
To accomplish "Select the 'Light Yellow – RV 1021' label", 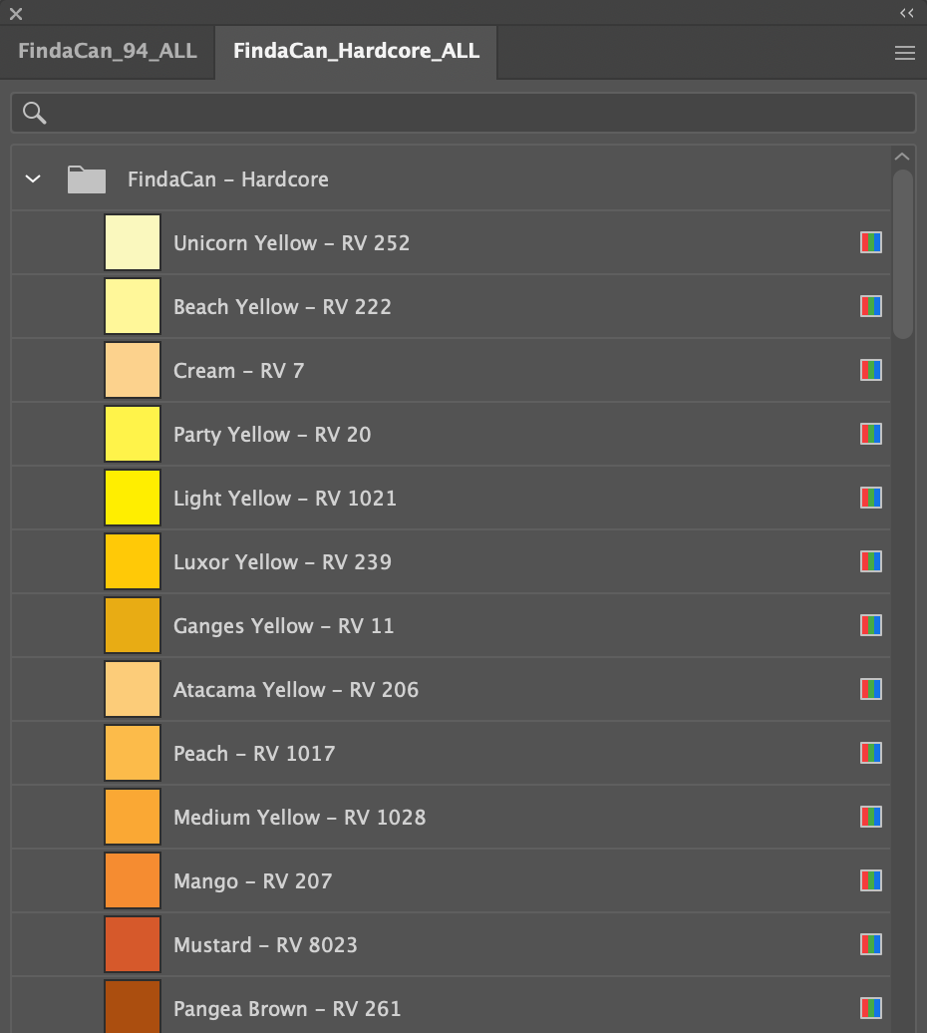I will (285, 499).
